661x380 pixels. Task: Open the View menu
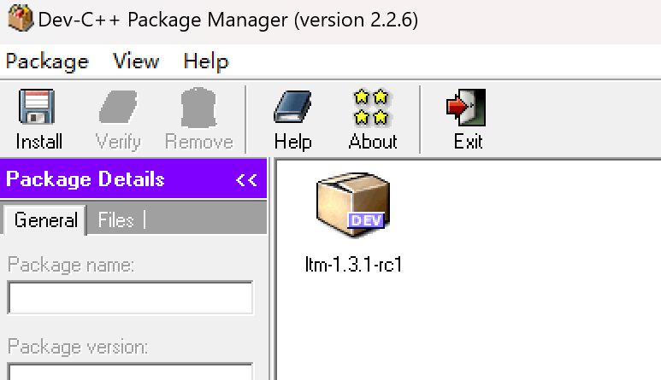point(136,61)
